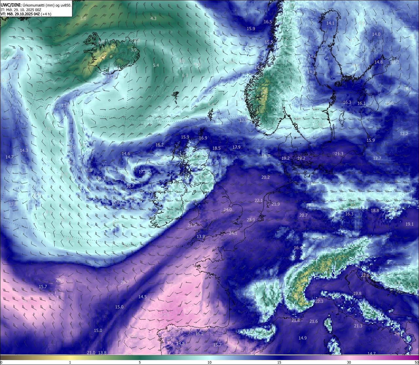Select the '21.0' value at bottom
This screenshot has width=419, height=365.
click(91, 353)
